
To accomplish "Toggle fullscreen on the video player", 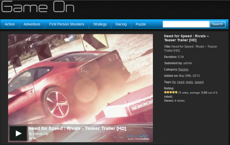I will 122,137.
